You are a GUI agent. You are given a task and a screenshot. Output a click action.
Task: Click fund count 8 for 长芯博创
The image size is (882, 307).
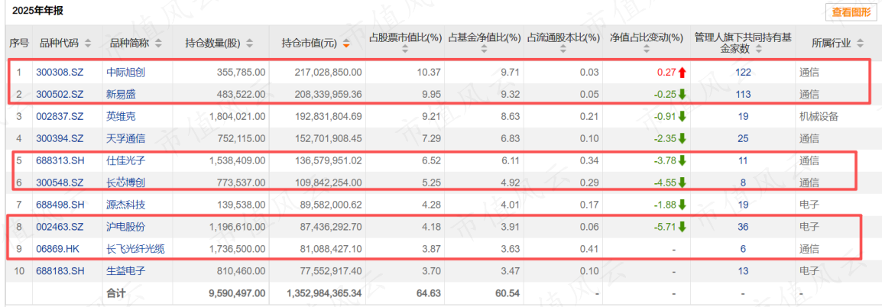coord(744,183)
